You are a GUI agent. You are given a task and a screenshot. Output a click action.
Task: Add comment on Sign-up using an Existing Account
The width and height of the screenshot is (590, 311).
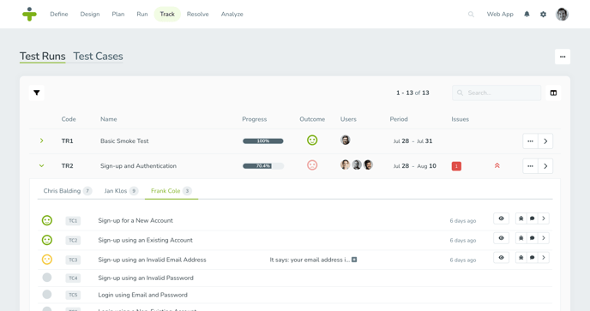(x=532, y=238)
